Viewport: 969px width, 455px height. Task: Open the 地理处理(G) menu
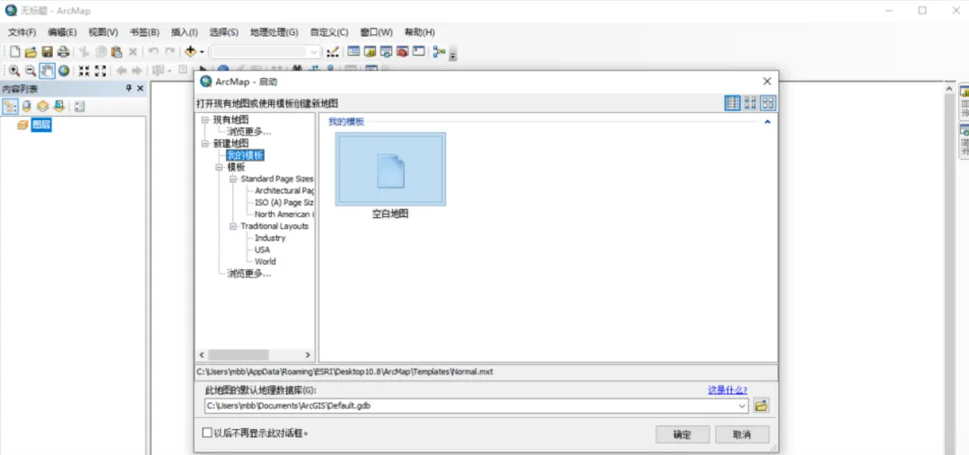[274, 32]
